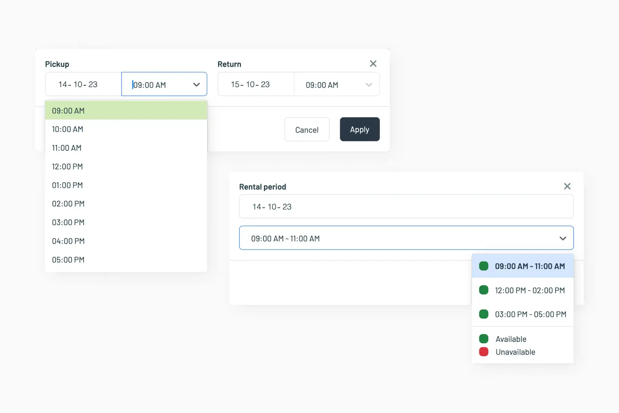Image resolution: width=619 pixels, height=413 pixels.
Task: Choose 05:00 PM from the list
Action: pos(126,260)
